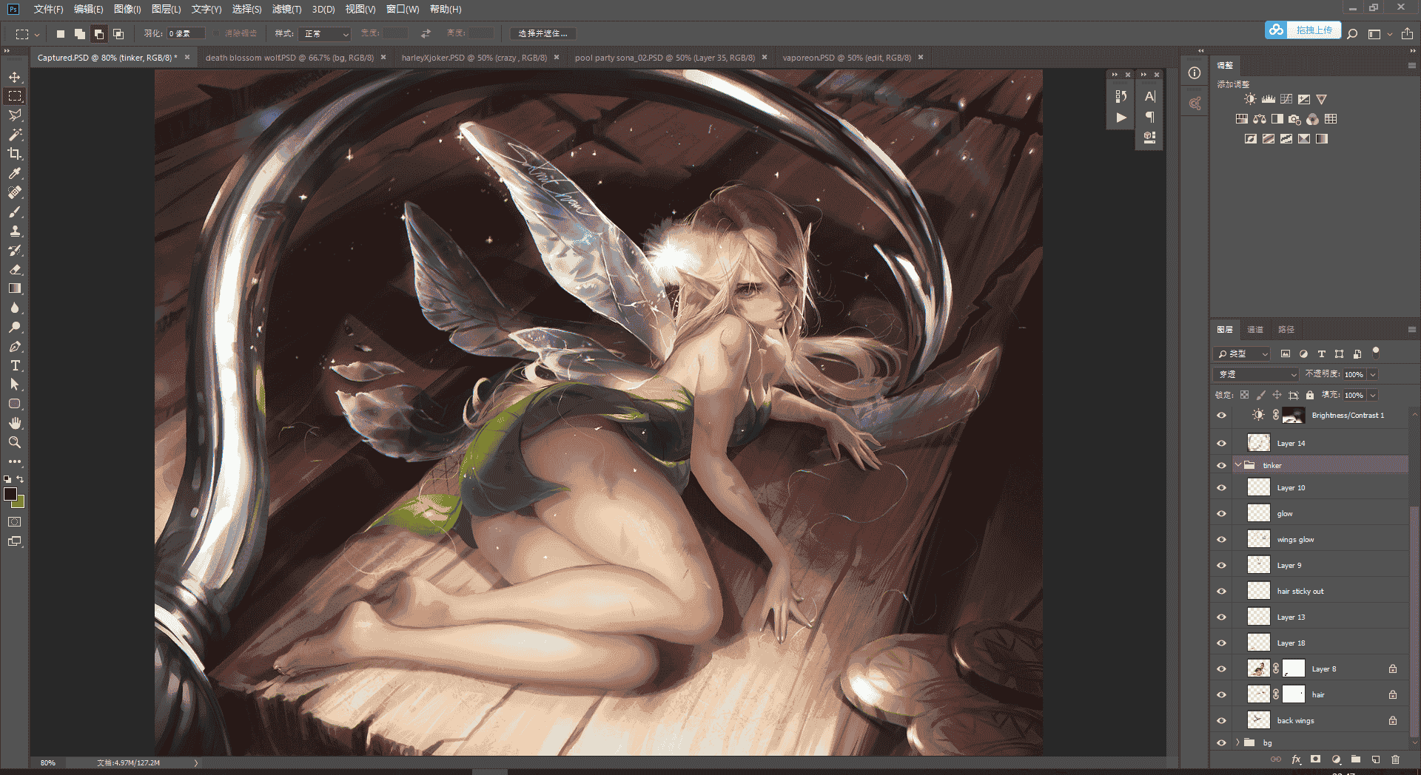Hide the Layer 14 layer
Viewport: 1421px width, 775px height.
[x=1221, y=444]
